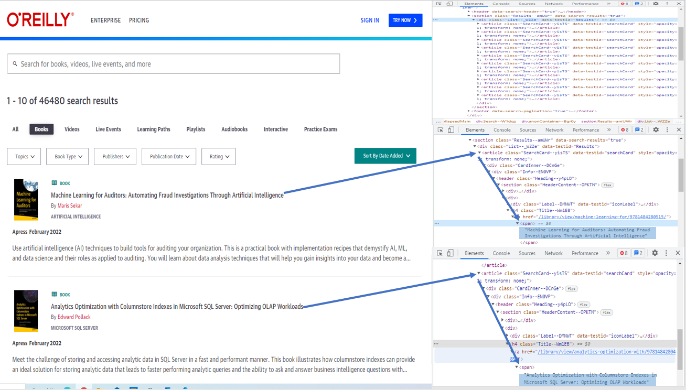Image resolution: width=686 pixels, height=390 pixels.
Task: Click ellipsis beside the selected span row
Action: pyautogui.click(x=436, y=223)
